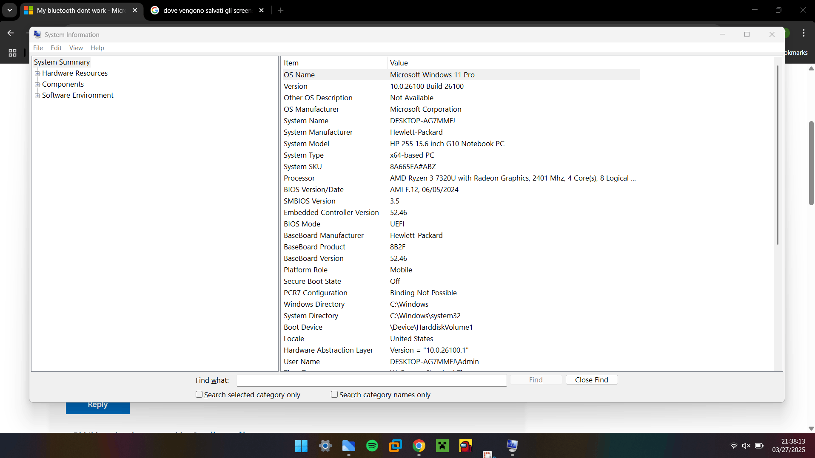
Task: Open the View menu
Action: [76, 48]
